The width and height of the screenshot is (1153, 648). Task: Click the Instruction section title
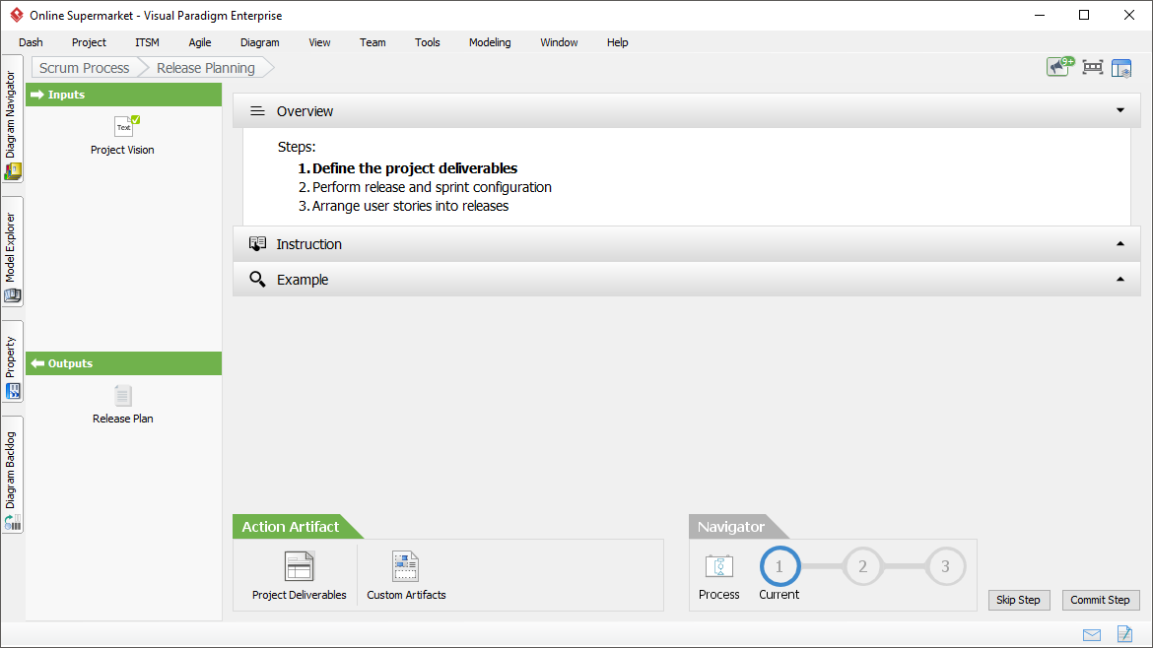308,244
